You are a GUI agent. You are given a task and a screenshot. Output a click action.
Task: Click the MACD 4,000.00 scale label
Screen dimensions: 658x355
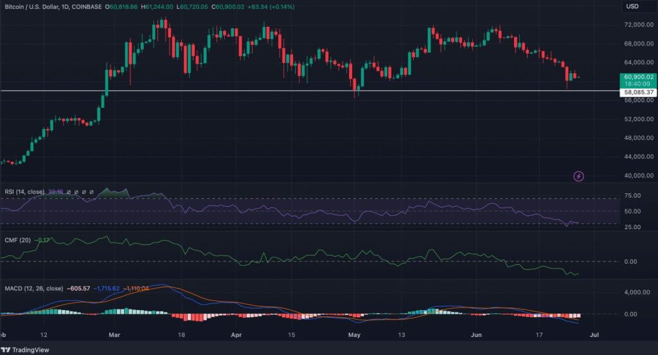click(x=637, y=292)
